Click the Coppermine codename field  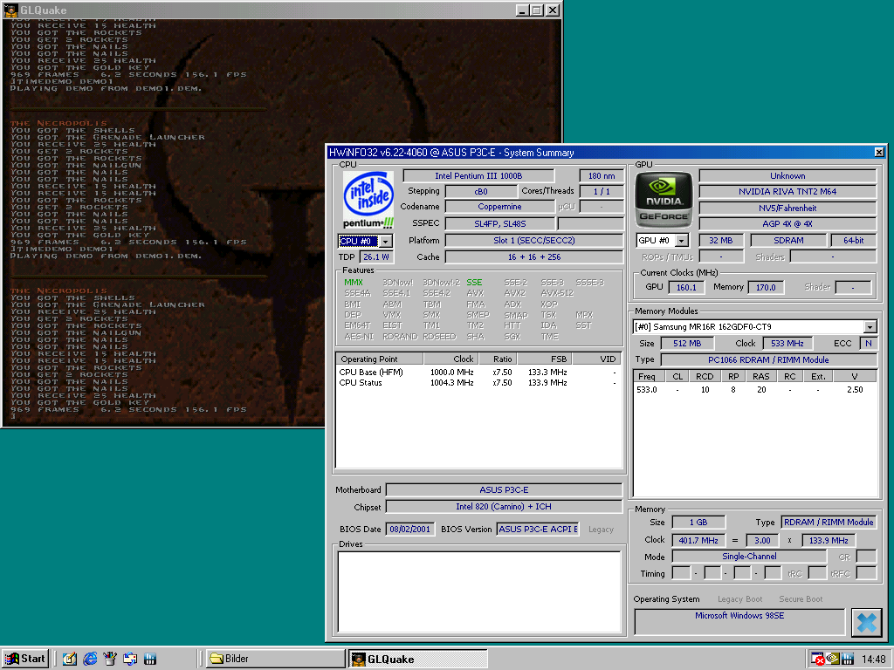(499, 207)
